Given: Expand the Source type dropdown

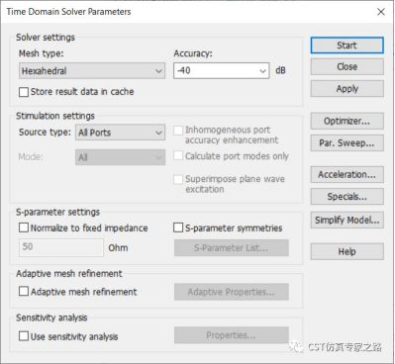Looking at the screenshot, I should point(120,133).
